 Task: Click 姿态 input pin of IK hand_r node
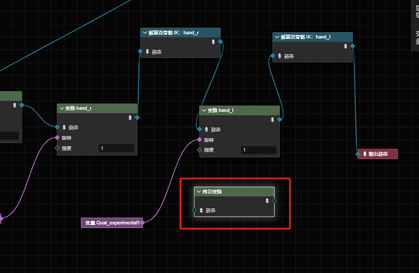140,51
